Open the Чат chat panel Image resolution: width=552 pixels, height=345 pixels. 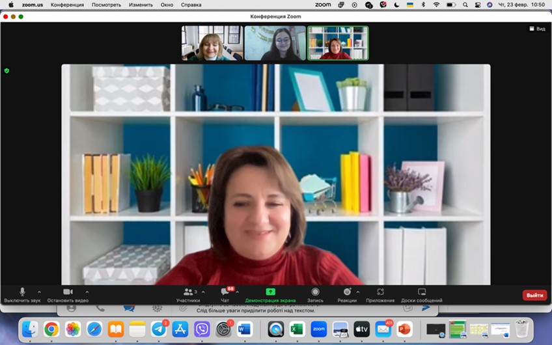pyautogui.click(x=225, y=295)
